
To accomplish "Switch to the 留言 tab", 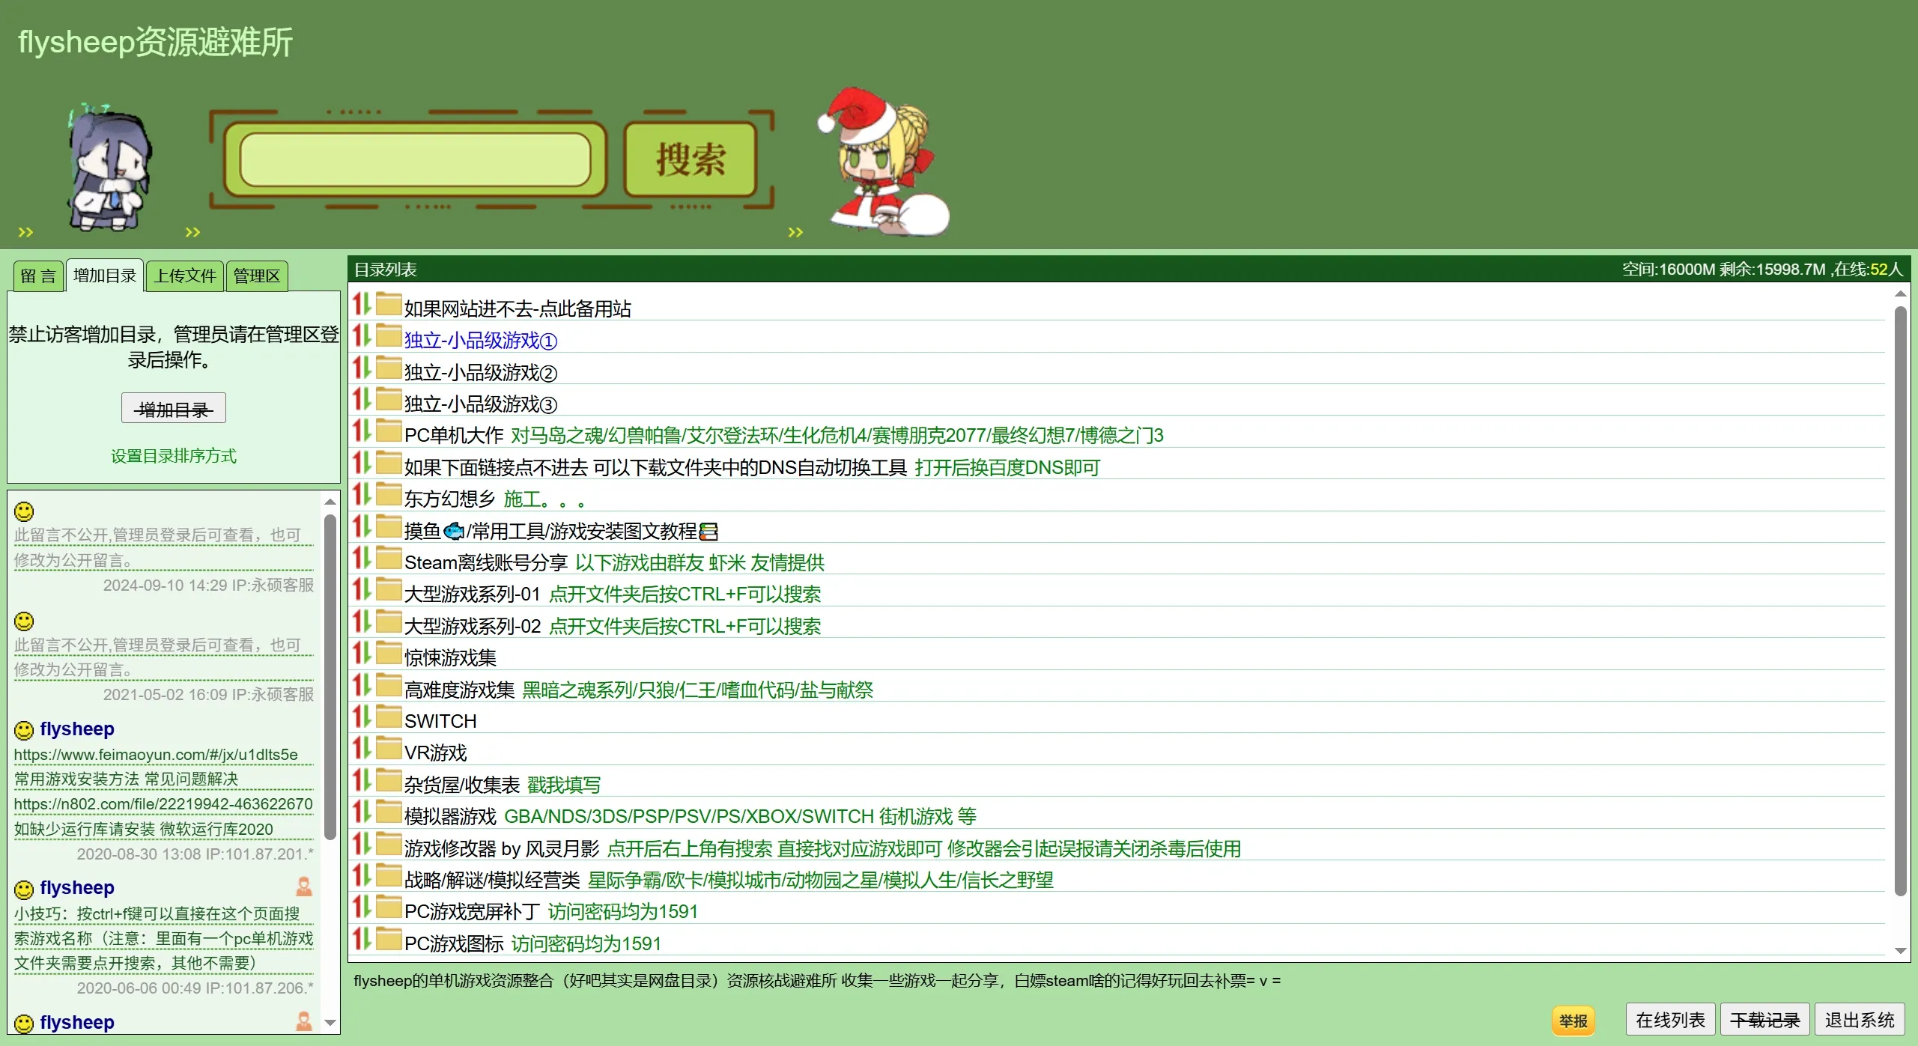I will tap(37, 276).
